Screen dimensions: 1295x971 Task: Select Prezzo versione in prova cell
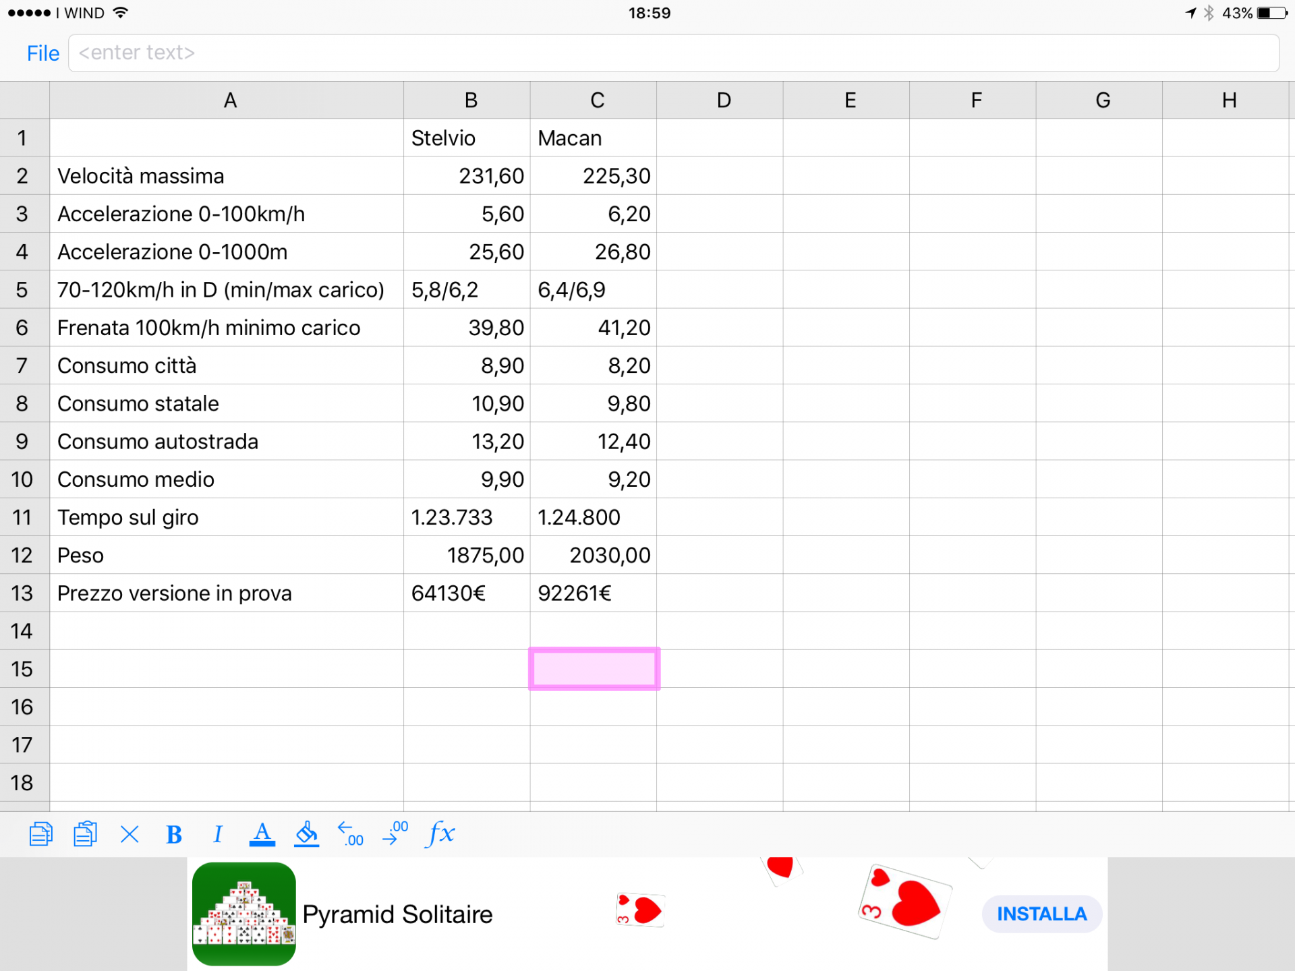click(x=227, y=593)
